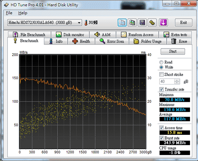
Task: Open the File menu
Action: 9,13
